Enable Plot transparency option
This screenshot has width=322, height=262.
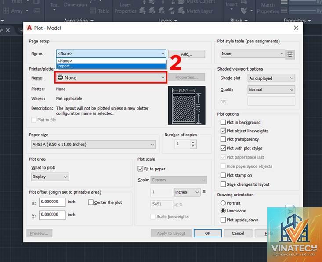(x=223, y=139)
